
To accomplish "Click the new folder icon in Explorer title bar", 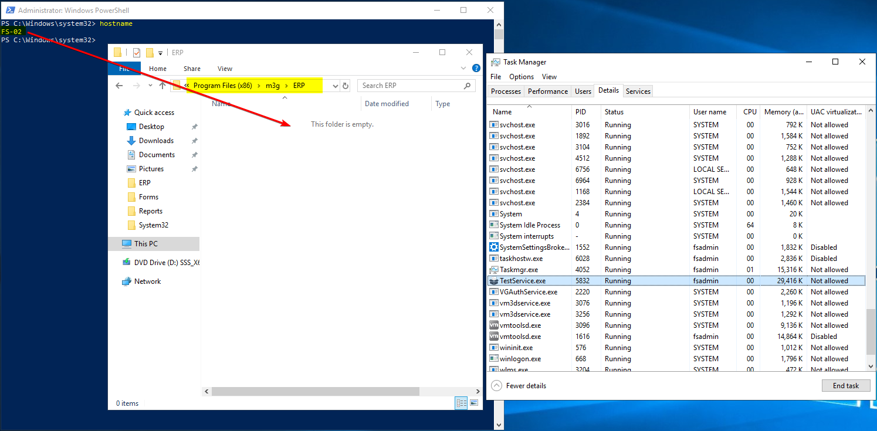I will coord(150,52).
